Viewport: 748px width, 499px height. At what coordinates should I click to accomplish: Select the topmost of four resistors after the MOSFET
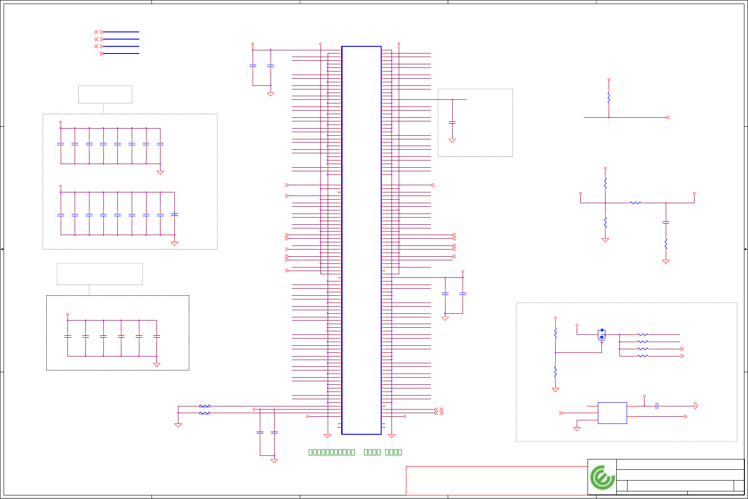tap(643, 335)
